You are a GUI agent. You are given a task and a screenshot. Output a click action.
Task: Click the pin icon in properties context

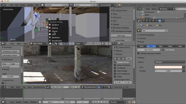(138, 25)
